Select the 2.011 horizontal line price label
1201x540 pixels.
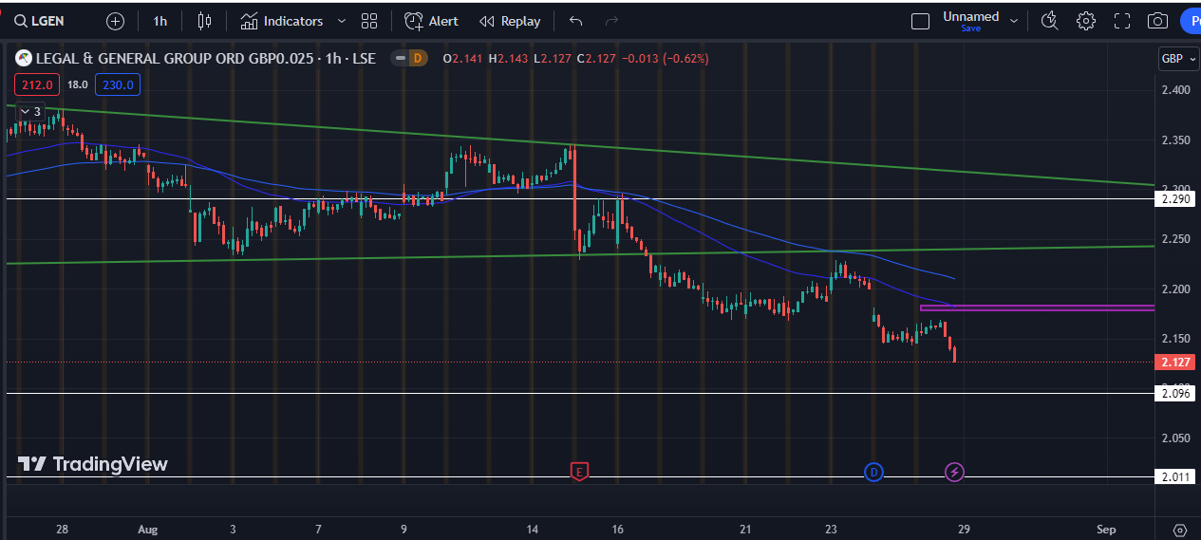[x=1173, y=476]
